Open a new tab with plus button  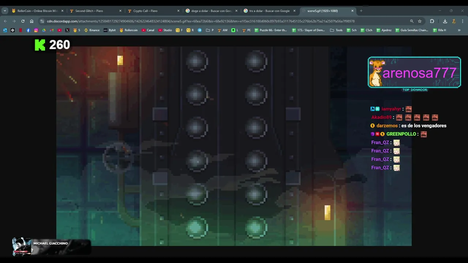click(x=361, y=11)
